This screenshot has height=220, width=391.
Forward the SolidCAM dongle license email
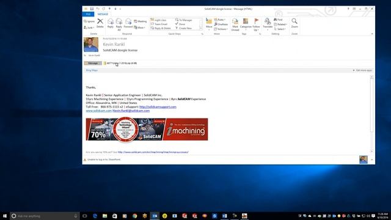tap(128, 23)
